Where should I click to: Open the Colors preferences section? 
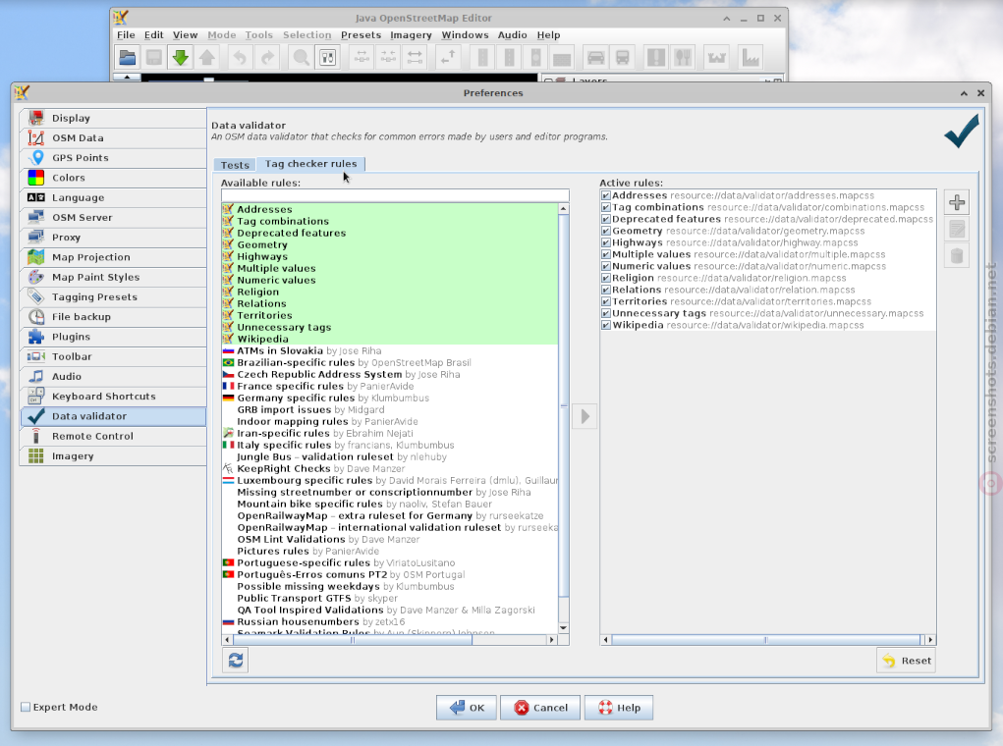114,177
